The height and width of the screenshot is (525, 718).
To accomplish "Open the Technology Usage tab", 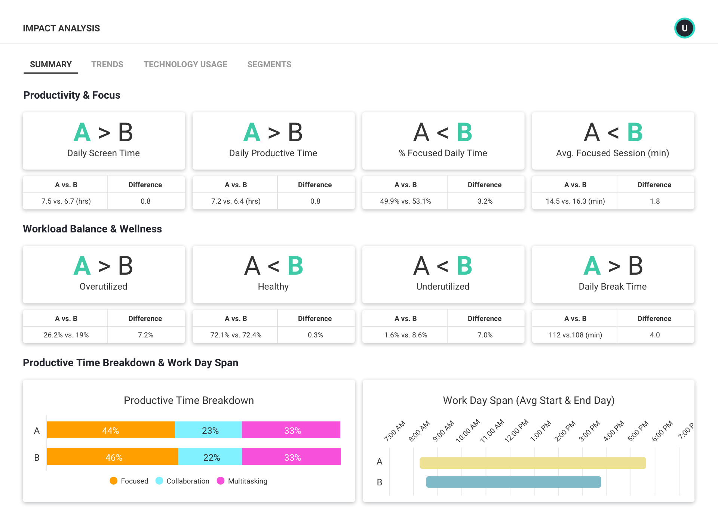I will 185,64.
